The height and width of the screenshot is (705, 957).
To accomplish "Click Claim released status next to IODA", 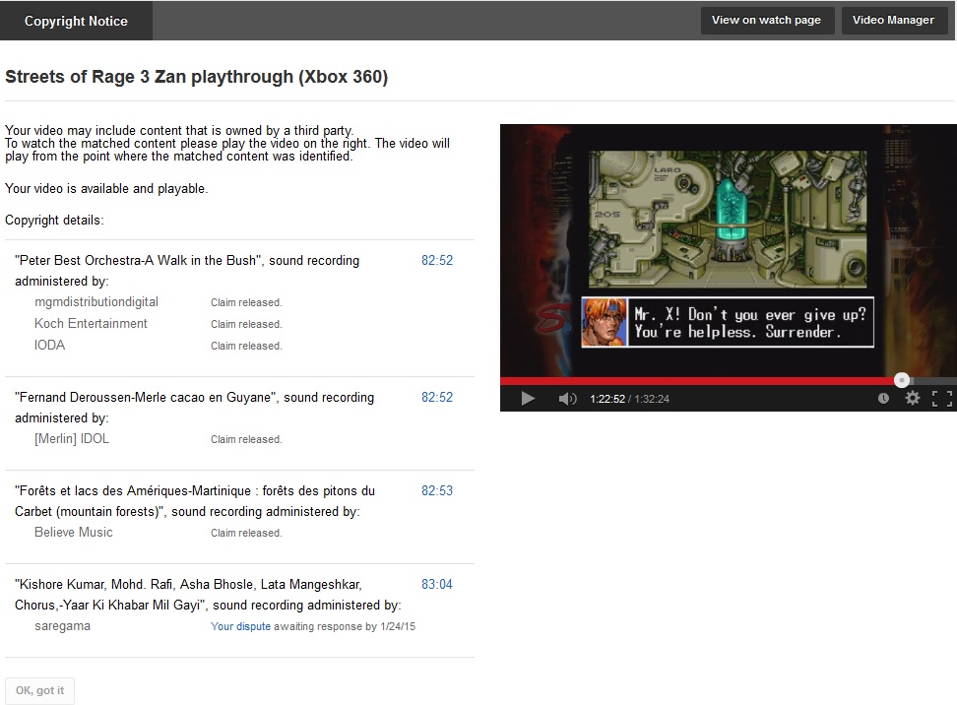I will [x=246, y=346].
